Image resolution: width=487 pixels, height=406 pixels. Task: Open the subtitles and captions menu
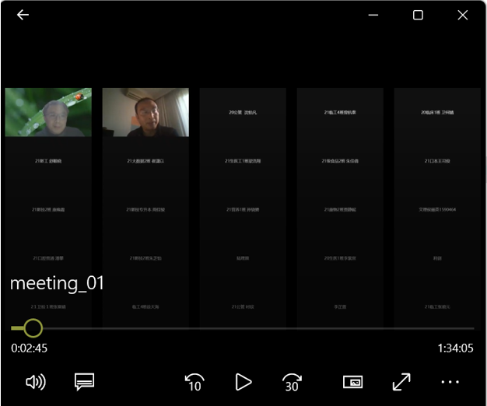84,382
